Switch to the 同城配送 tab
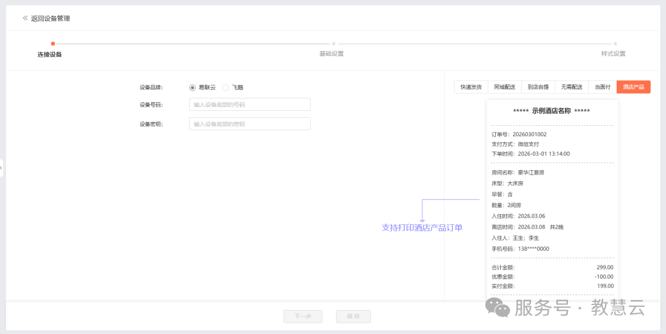Viewport: 666px width, 334px height. [504, 87]
